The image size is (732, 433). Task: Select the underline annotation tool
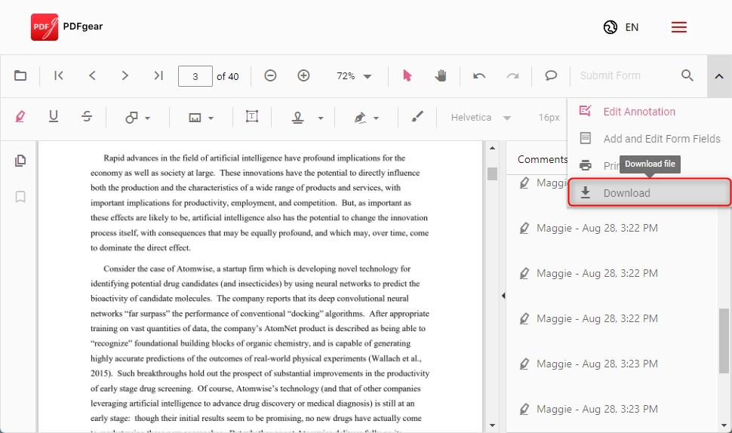click(x=54, y=117)
